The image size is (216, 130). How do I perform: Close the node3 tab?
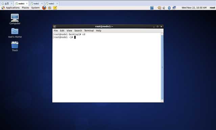(x=57, y=3)
